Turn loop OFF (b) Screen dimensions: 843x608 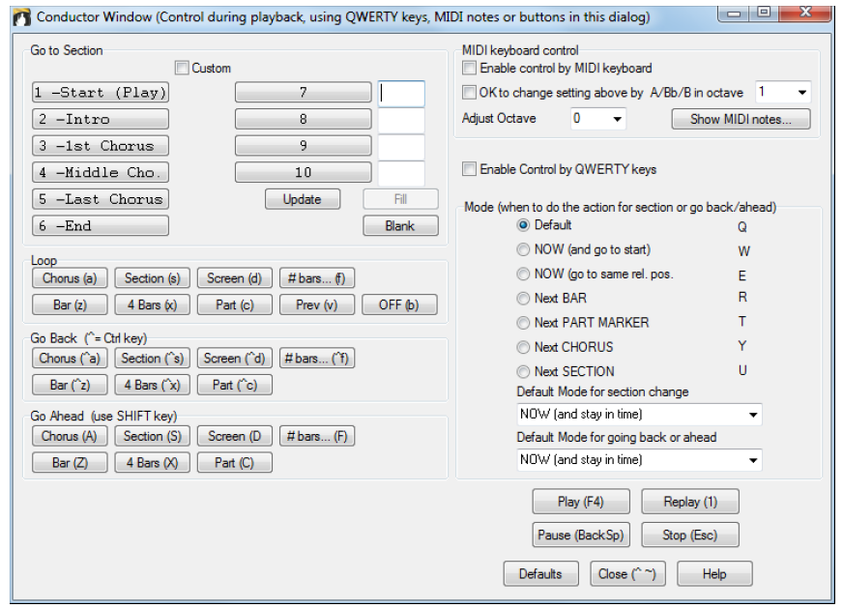pyautogui.click(x=399, y=304)
